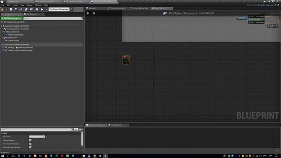Screen dimensions: 281x158
Task: Click the graph forward navigation arrow
Action: point(94,13)
